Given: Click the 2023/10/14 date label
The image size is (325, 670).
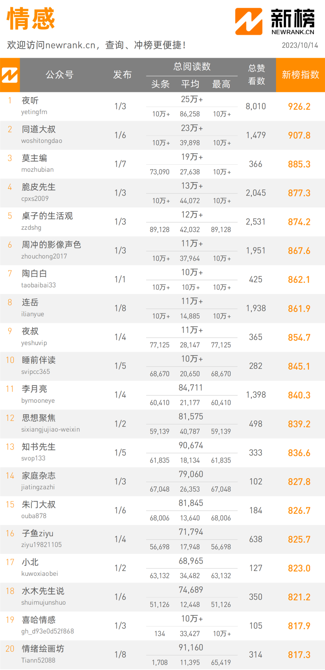Looking at the screenshot, I should pos(300,45).
